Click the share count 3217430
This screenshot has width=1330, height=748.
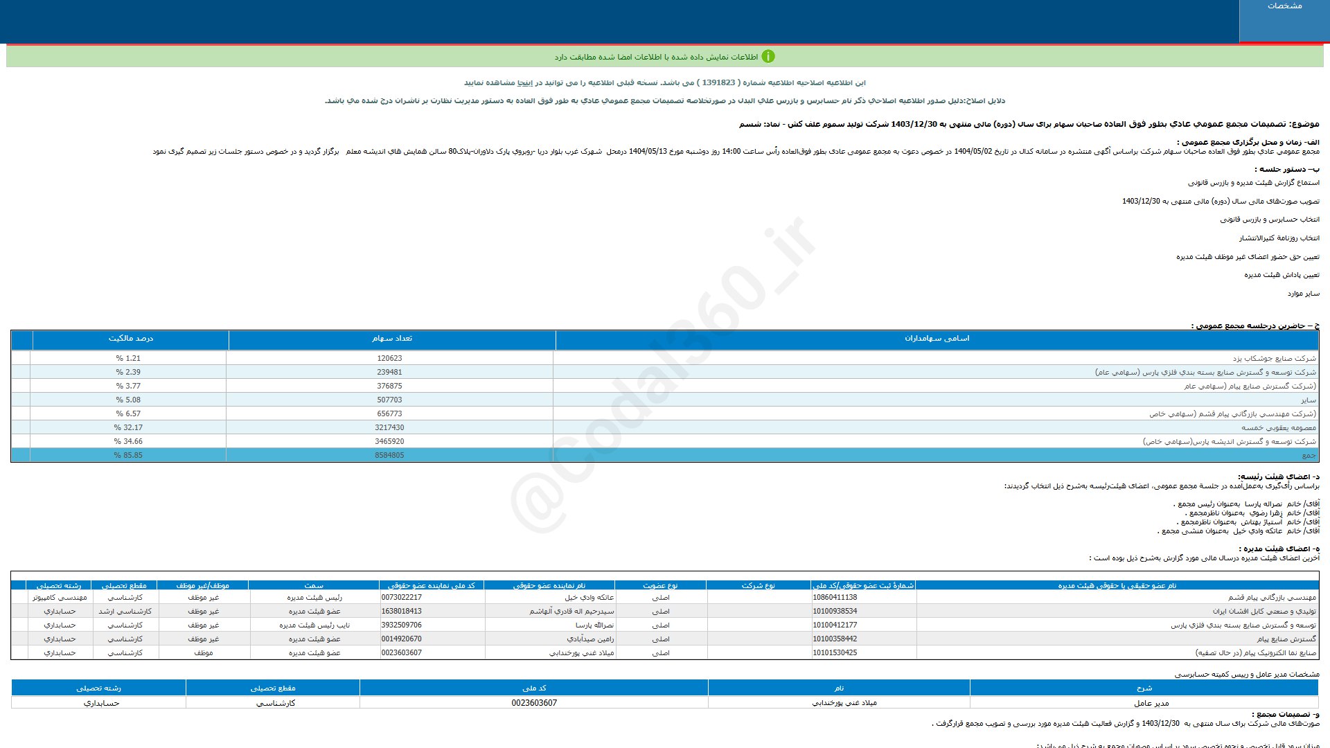coord(389,428)
